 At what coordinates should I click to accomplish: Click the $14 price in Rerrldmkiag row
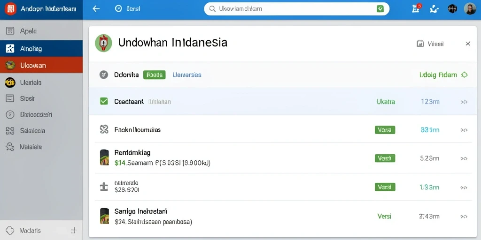pos(120,163)
